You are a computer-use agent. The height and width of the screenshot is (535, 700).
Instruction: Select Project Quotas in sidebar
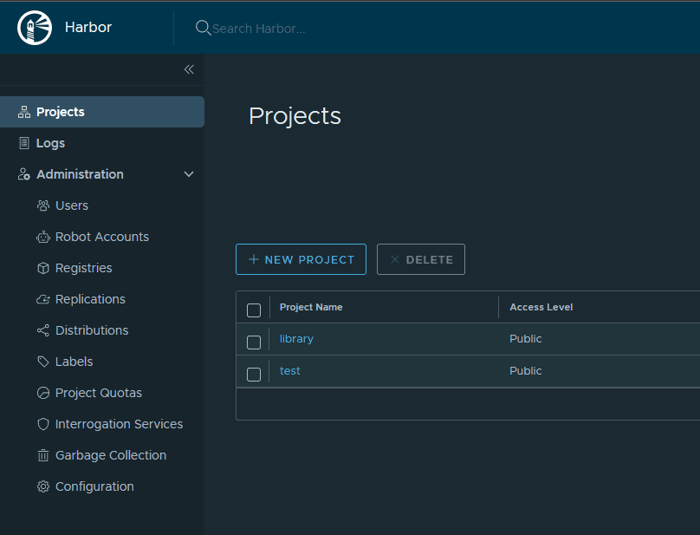coord(98,393)
